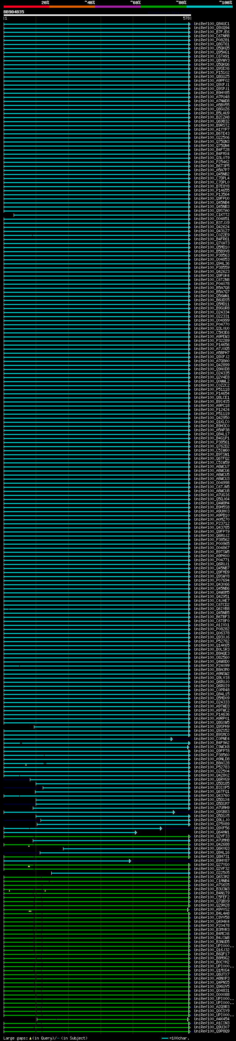Image resolution: width=236 pixels, height=1041 pixels.
Task: Select hit label UniRef100_A1YYP7
Action: click(x=211, y=129)
